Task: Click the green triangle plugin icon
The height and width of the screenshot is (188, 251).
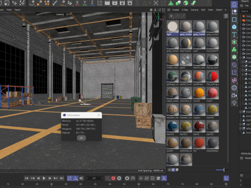Action: 171,3
